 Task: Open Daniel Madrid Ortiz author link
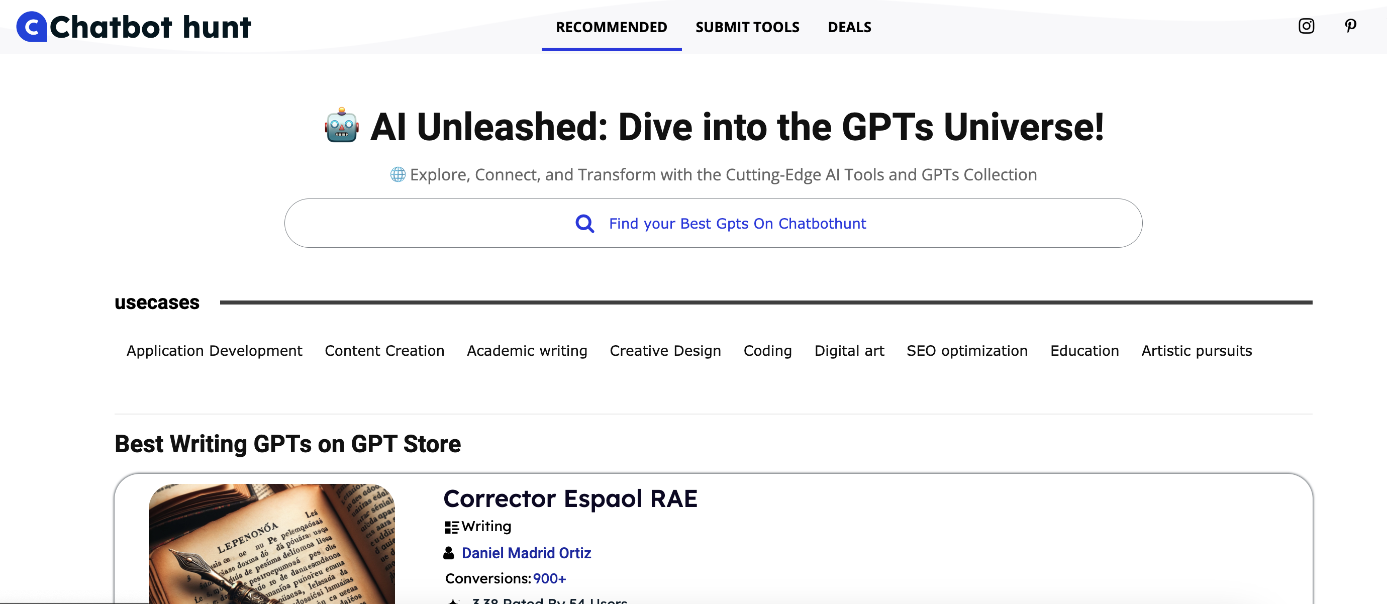(526, 553)
